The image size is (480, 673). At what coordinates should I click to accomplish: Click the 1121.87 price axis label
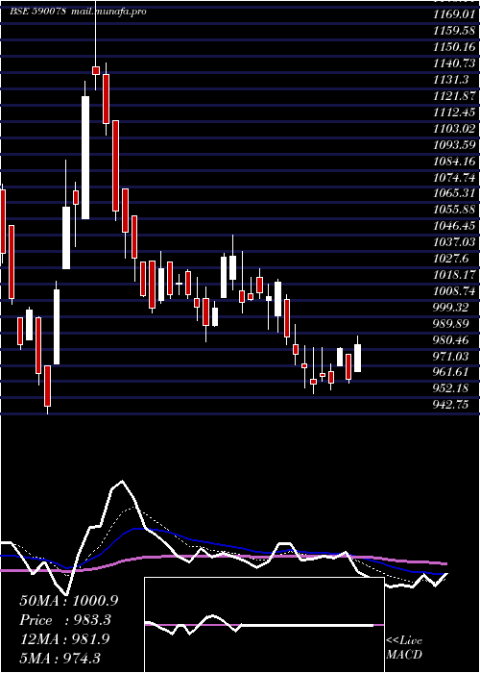(x=454, y=96)
